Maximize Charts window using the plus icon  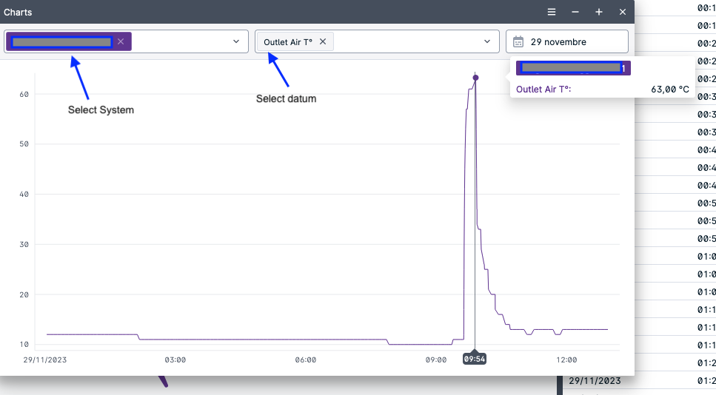599,12
